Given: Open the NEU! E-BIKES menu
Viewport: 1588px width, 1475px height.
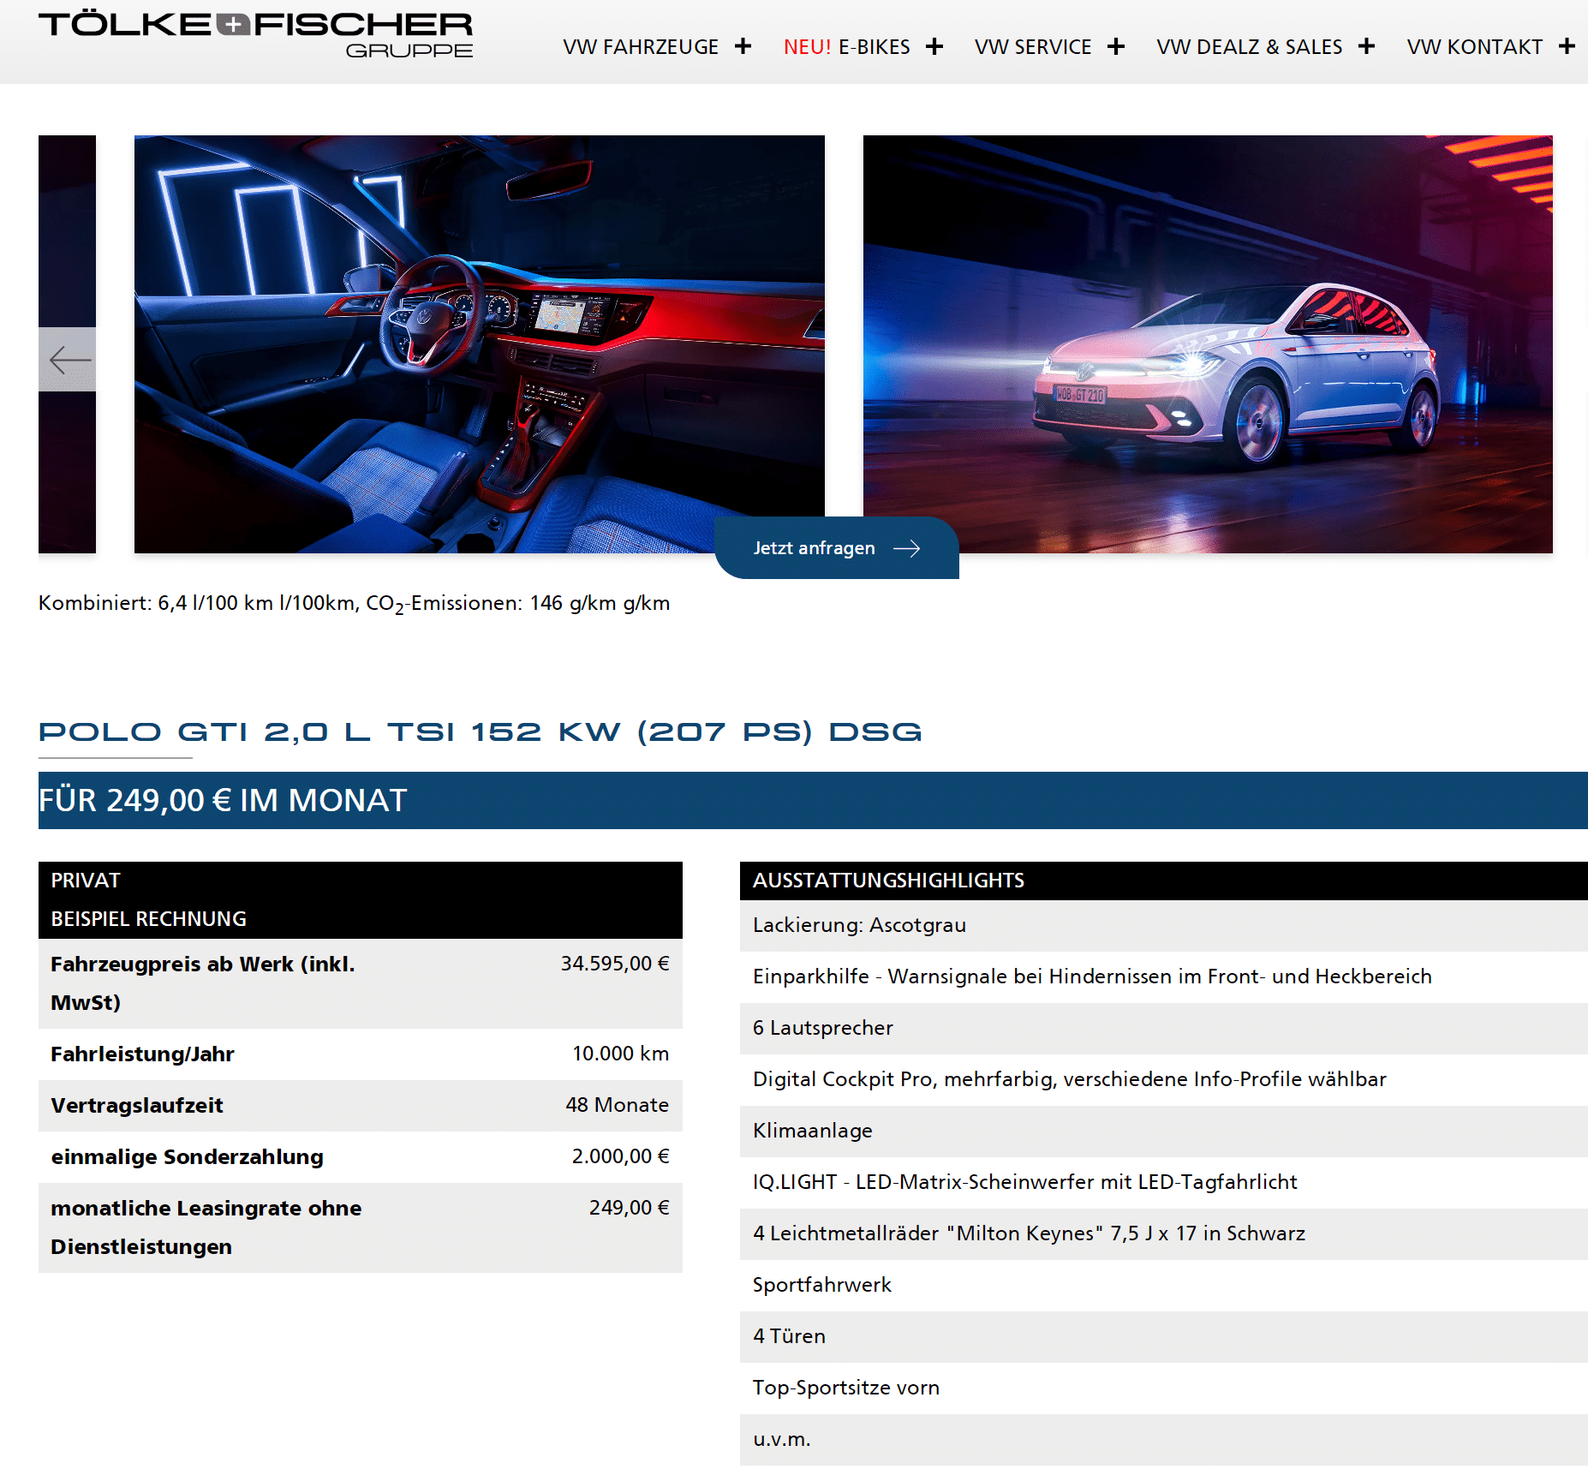Looking at the screenshot, I should [846, 47].
